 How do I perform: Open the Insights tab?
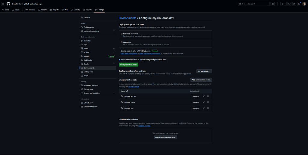(87, 10)
